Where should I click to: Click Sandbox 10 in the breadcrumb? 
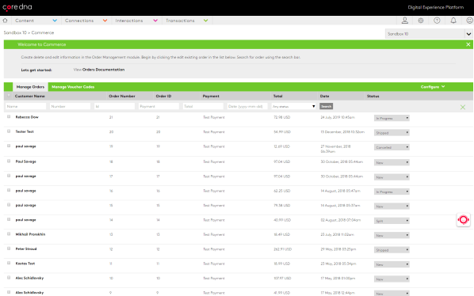pyautogui.click(x=15, y=32)
